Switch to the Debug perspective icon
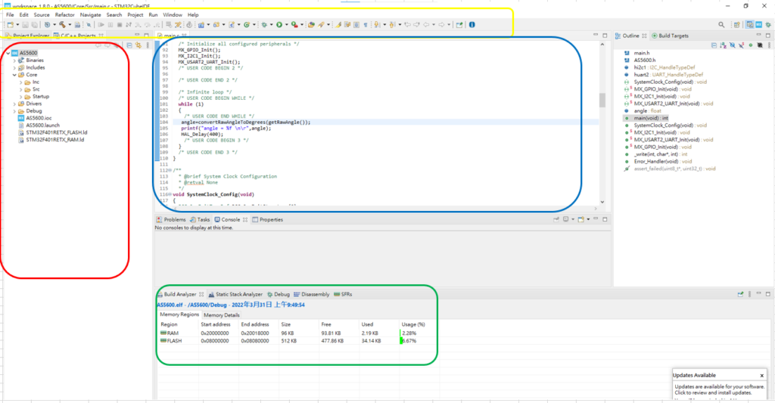This screenshot has height=403, width=775. [768, 25]
